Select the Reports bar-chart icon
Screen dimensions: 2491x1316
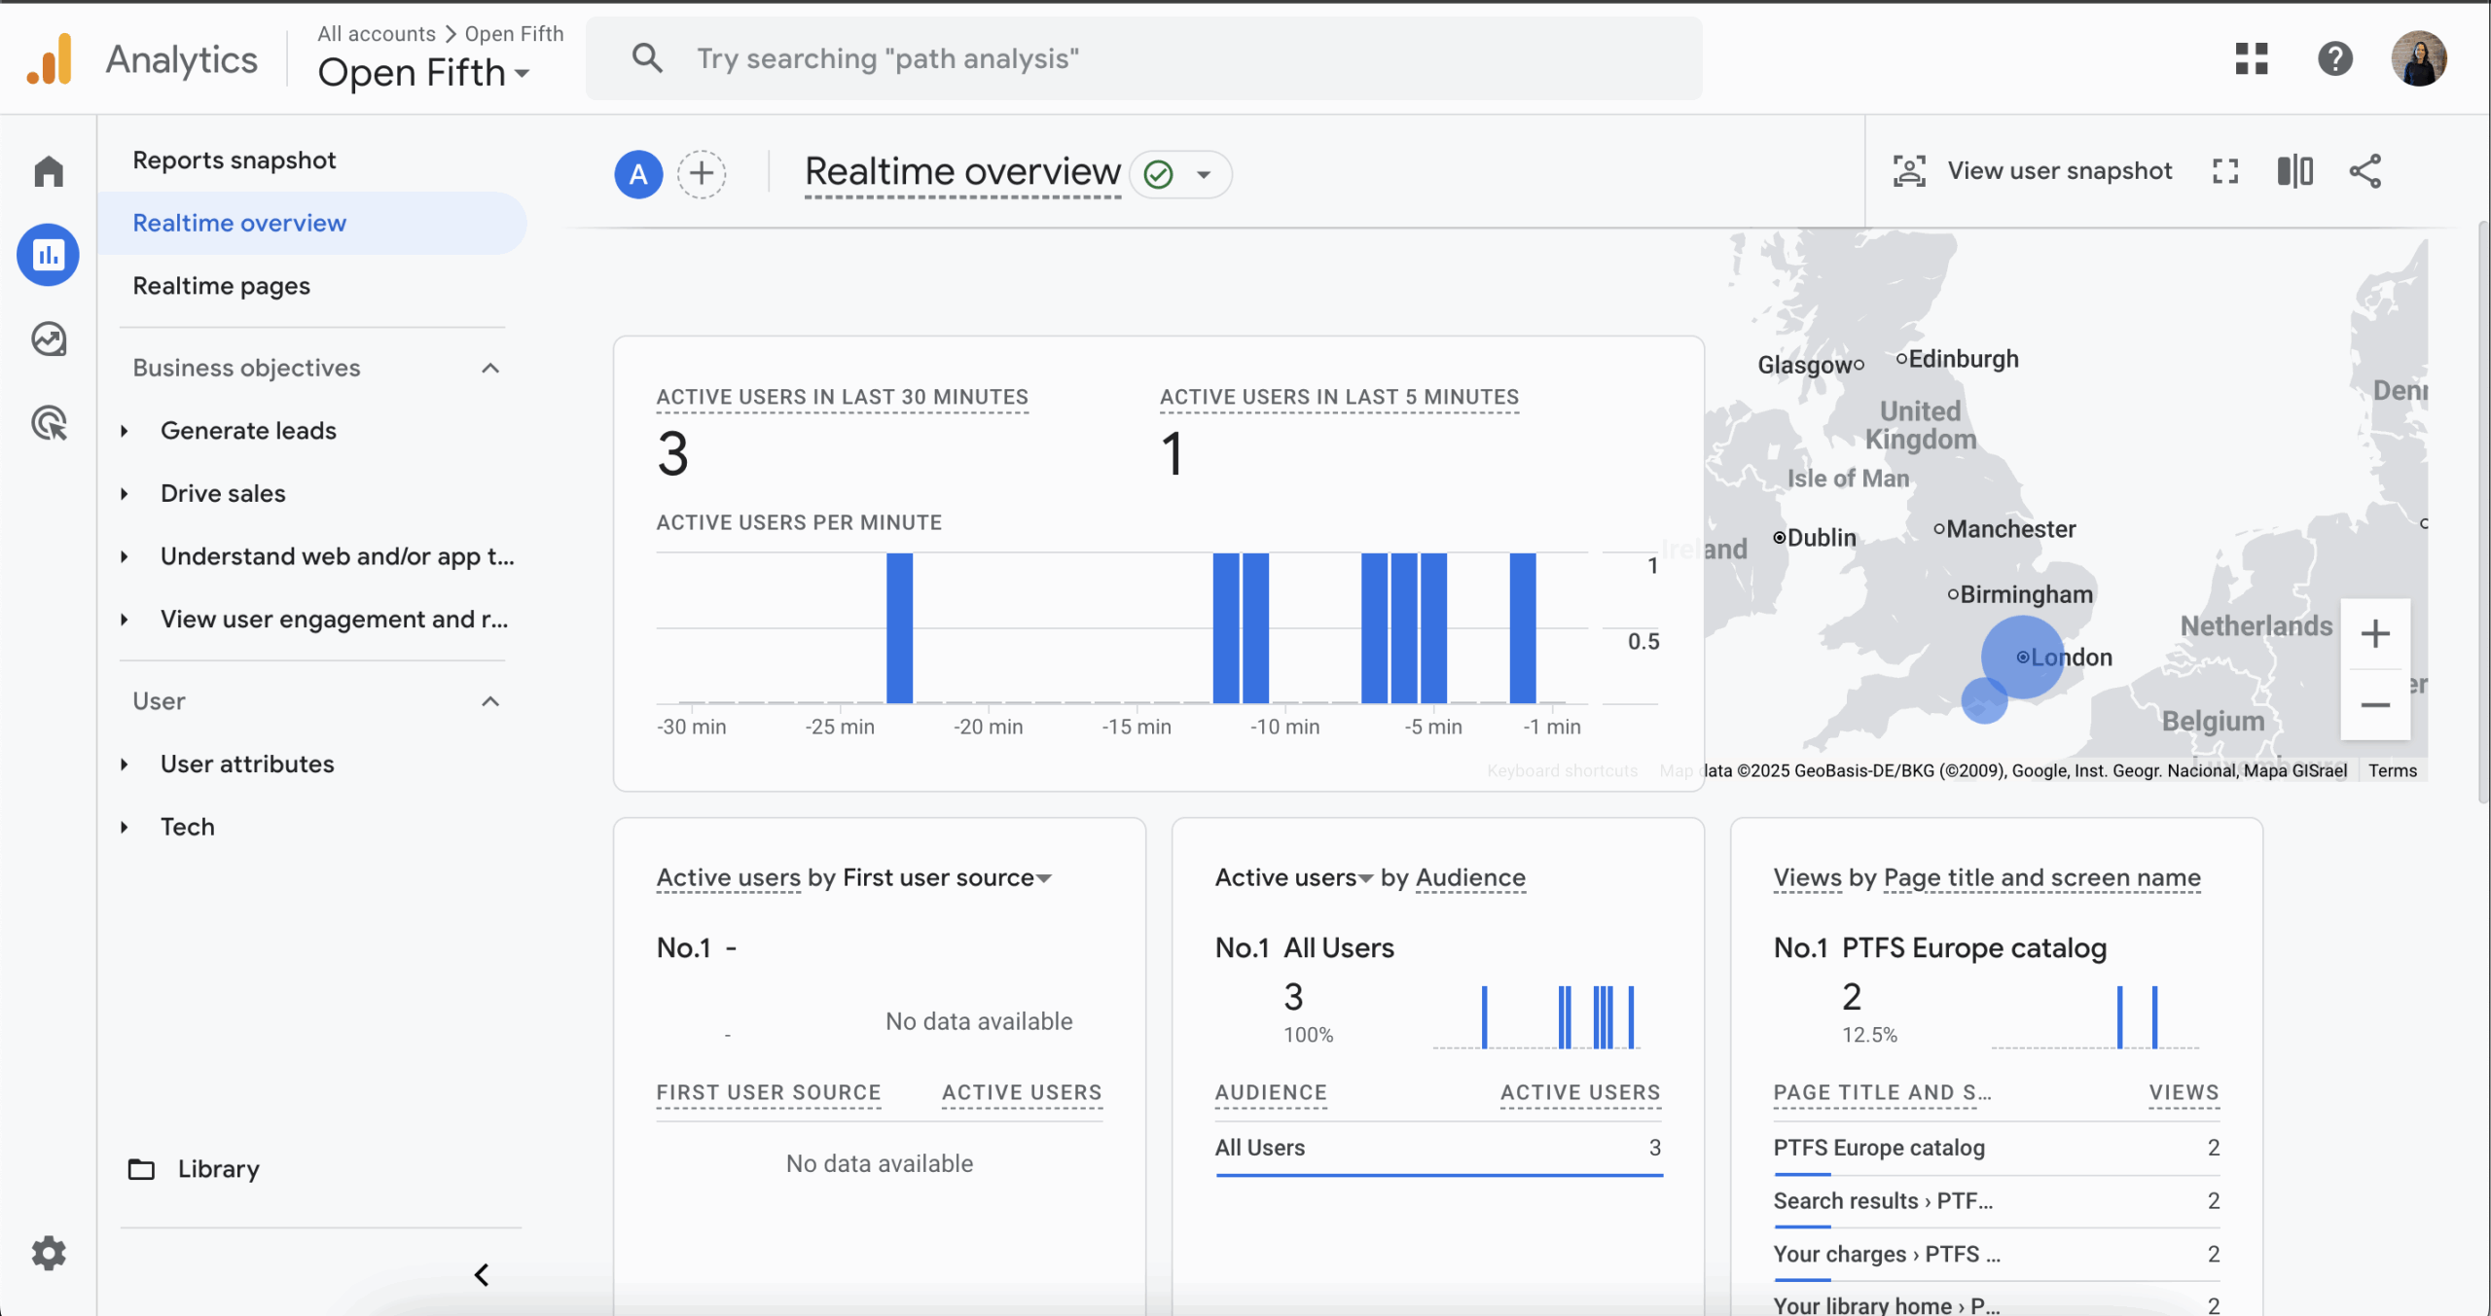click(49, 255)
